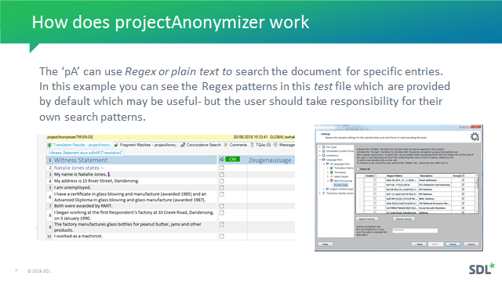This screenshot has width=502, height=282.
Task: Click the green CM match status badge
Action: coord(233,159)
